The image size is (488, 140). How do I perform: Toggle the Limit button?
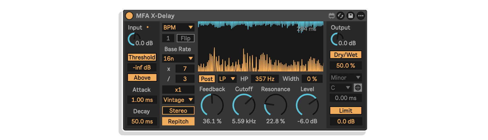point(346,111)
